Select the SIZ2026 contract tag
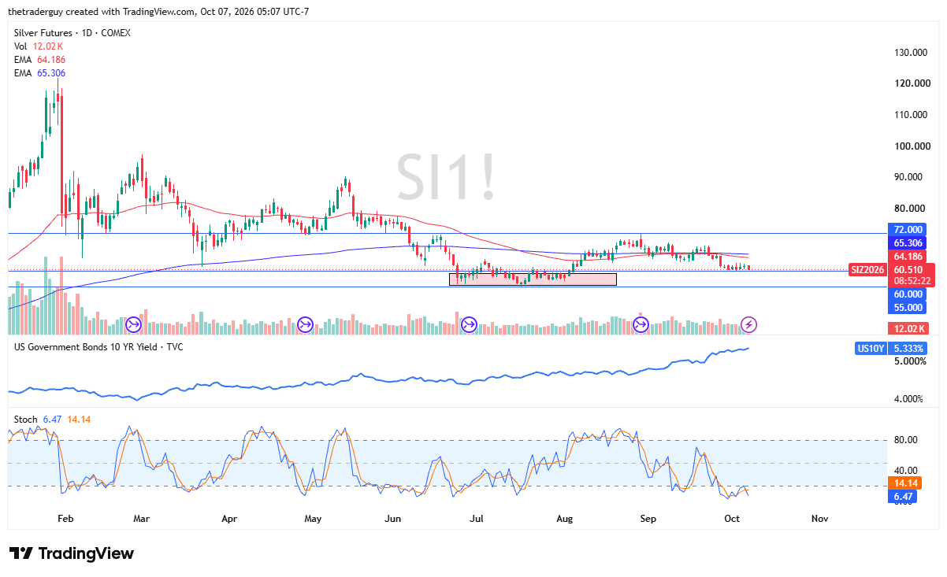This screenshot has width=947, height=577. click(868, 270)
